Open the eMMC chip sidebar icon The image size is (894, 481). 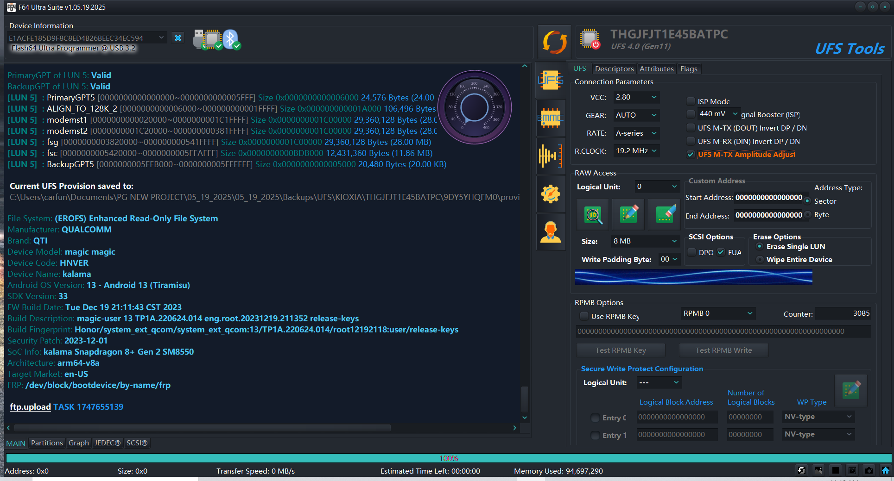pos(551,119)
